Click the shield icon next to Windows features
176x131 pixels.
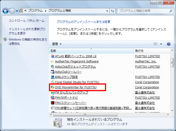[x=5, y=39]
